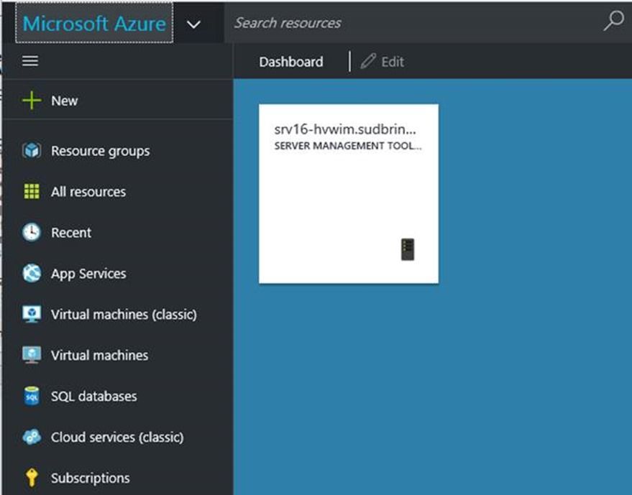This screenshot has height=495, width=632.
Task: Click the pencil icon next to Edit
Action: (368, 61)
